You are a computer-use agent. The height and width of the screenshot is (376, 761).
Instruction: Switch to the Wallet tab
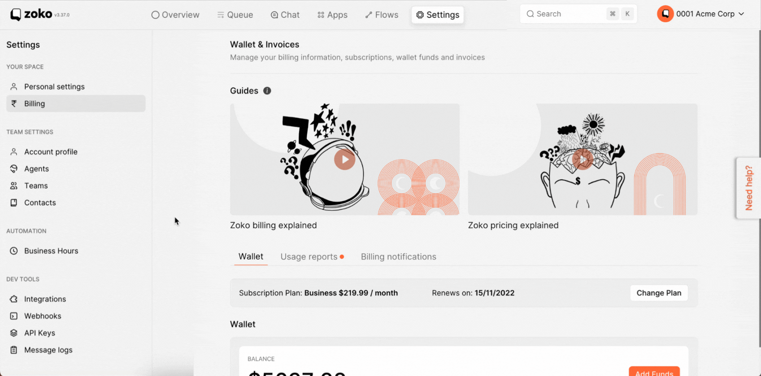pyautogui.click(x=251, y=257)
